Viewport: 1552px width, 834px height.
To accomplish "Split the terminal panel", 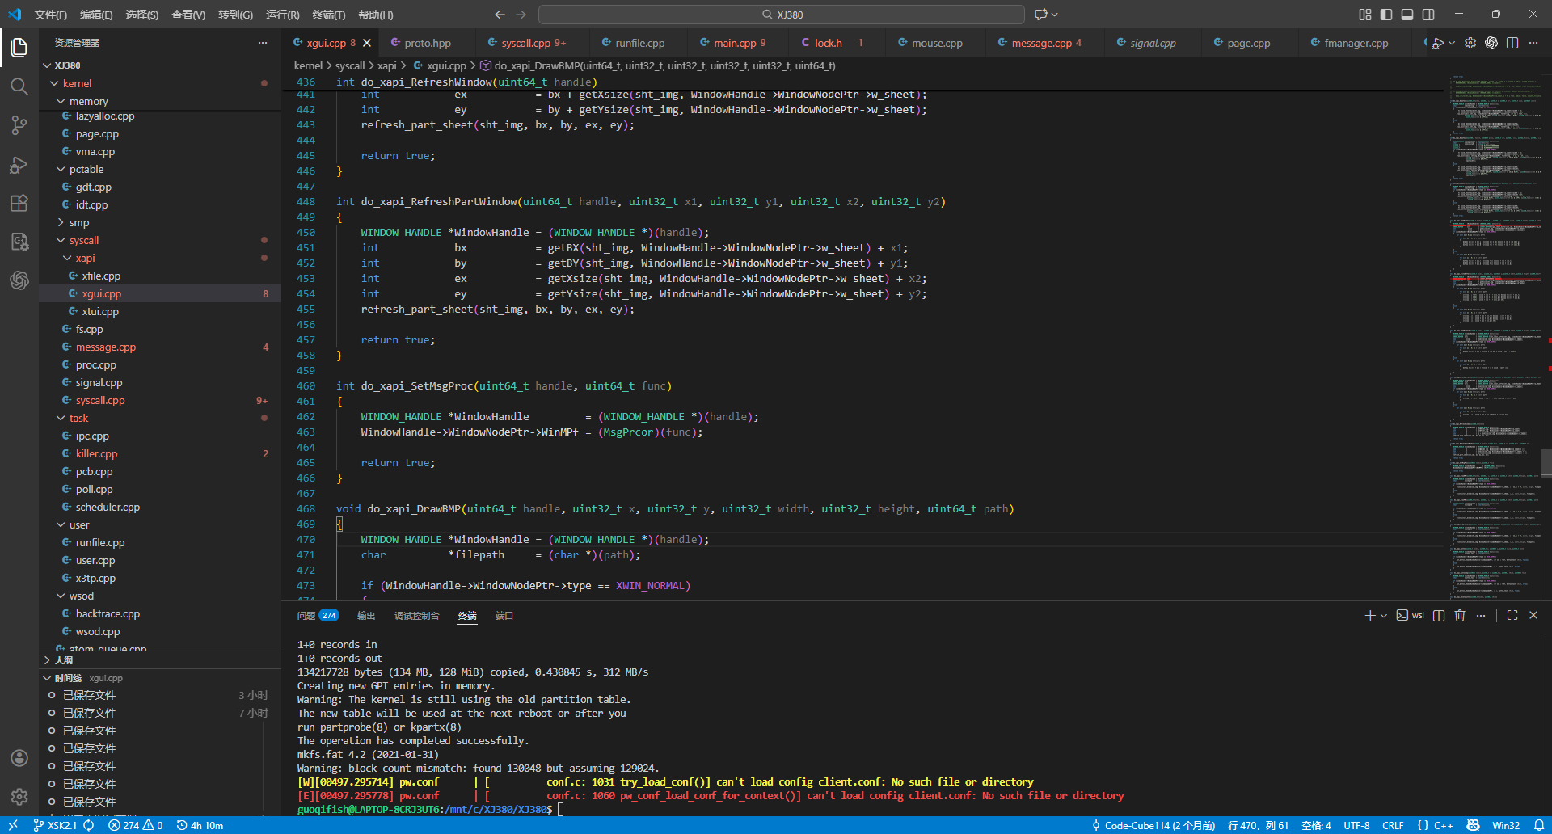I will pos(1439,616).
